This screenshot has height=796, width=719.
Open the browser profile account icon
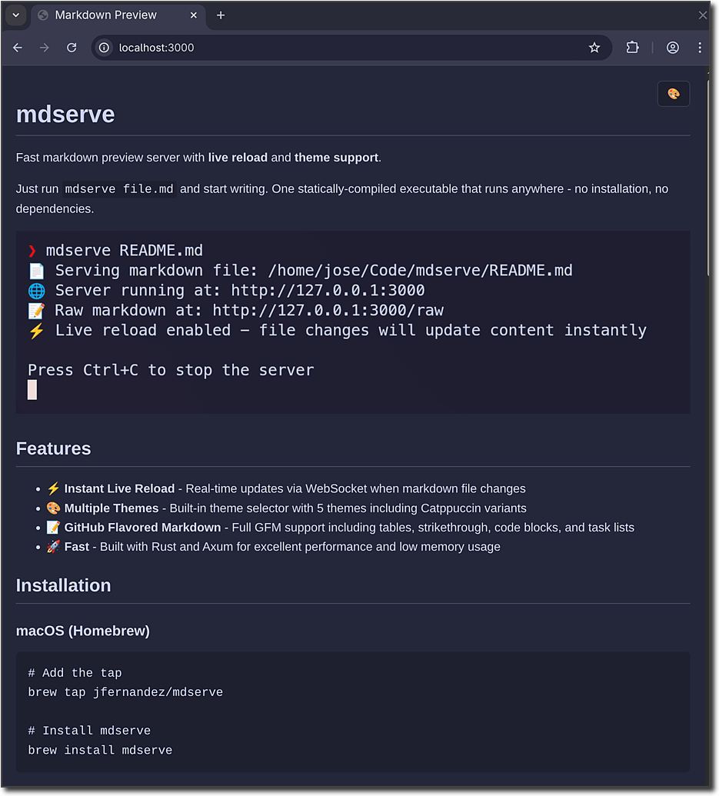pos(672,47)
